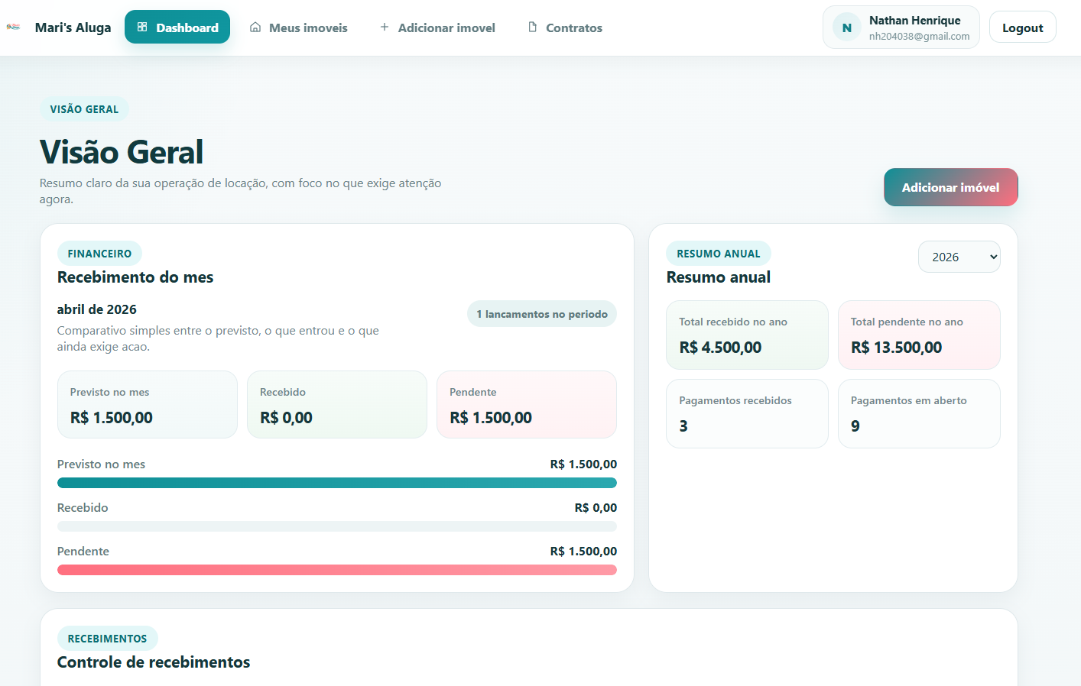Open the 2026 year dropdown
The image size is (1081, 686).
[959, 257]
